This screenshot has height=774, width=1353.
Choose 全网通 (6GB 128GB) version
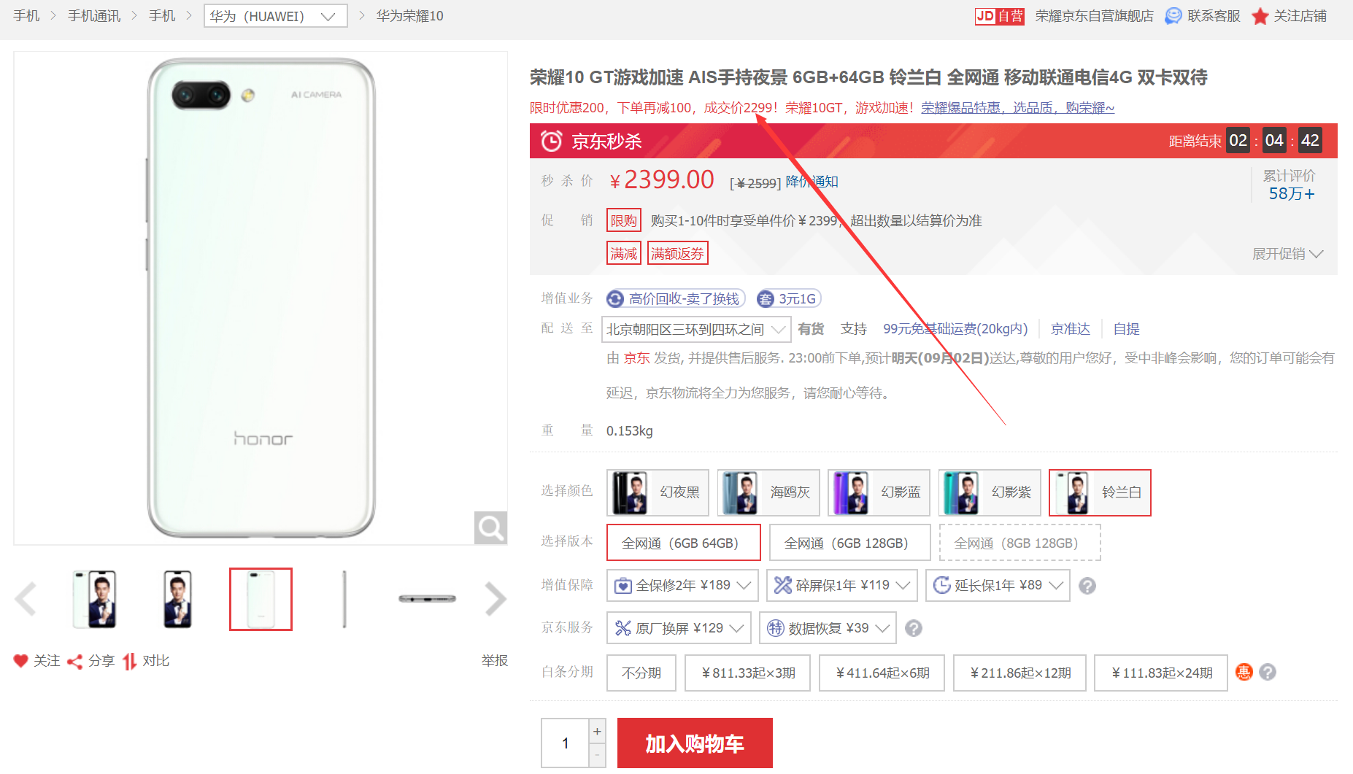tap(849, 543)
